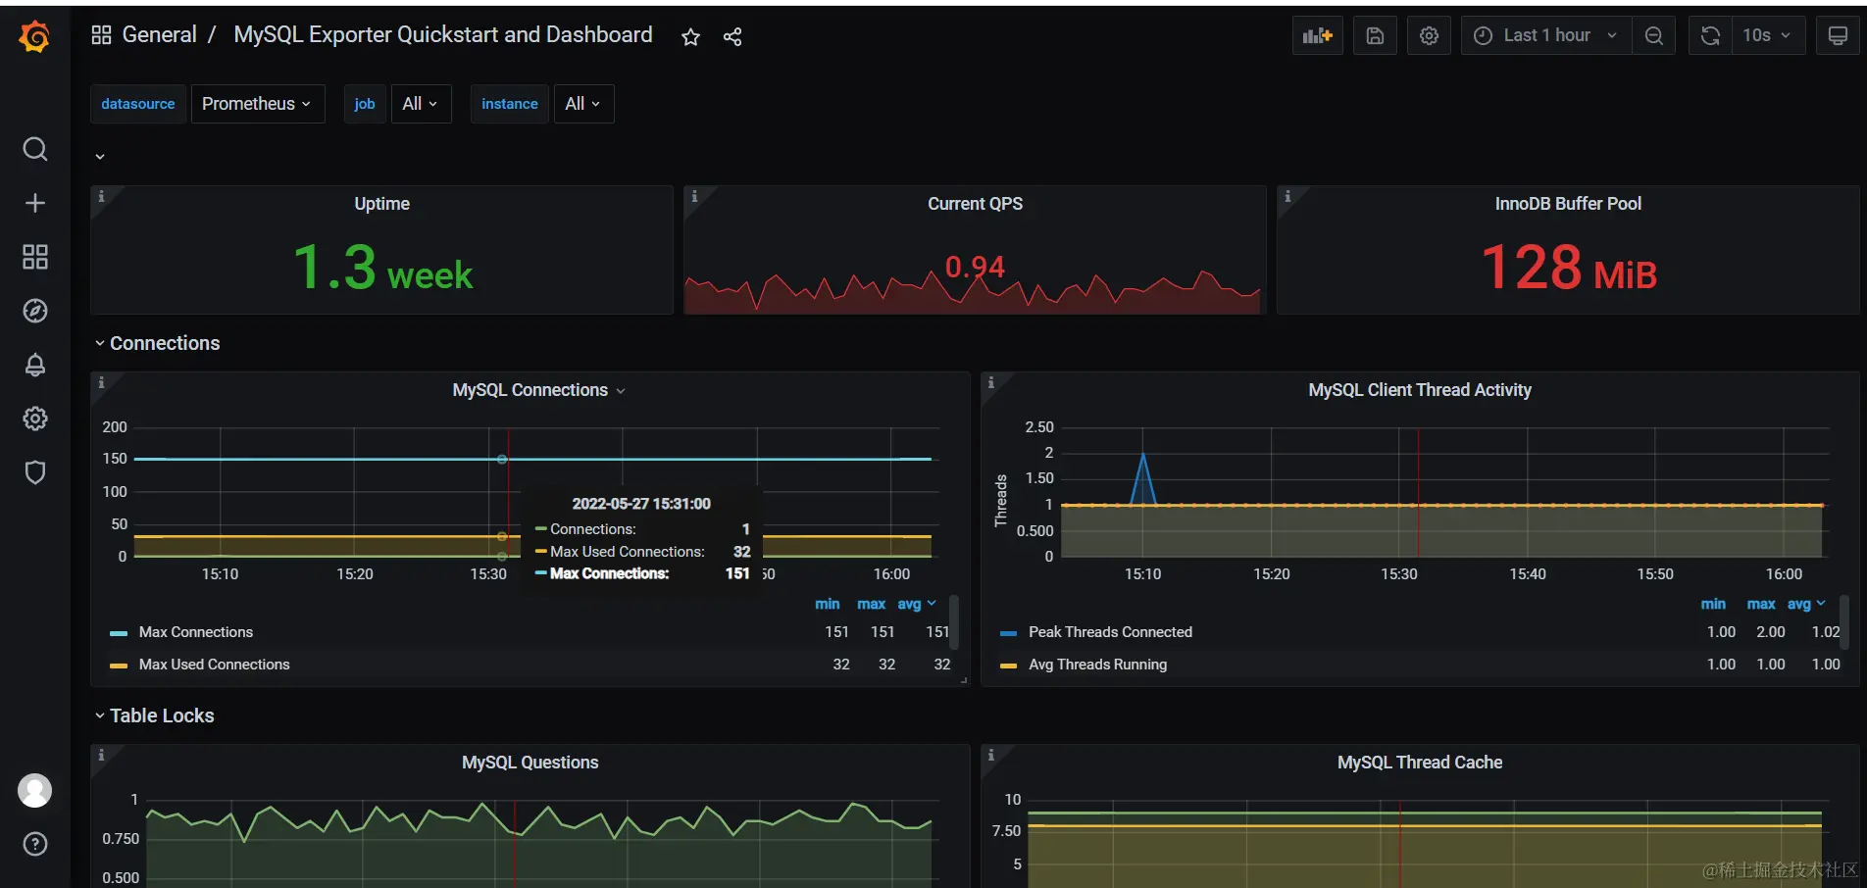Open the sidebar search icon
This screenshot has height=888, width=1867.
(35, 149)
